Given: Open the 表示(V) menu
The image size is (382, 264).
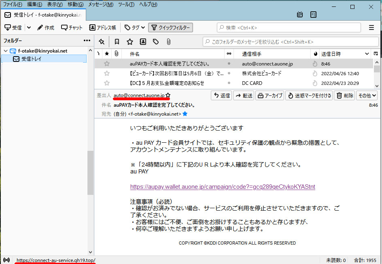Looking at the screenshot, I should coord(55,4).
